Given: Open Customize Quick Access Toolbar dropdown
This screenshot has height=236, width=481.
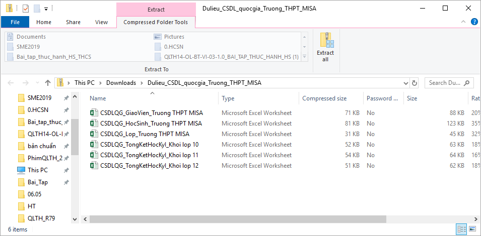Looking at the screenshot, I should point(46,9).
